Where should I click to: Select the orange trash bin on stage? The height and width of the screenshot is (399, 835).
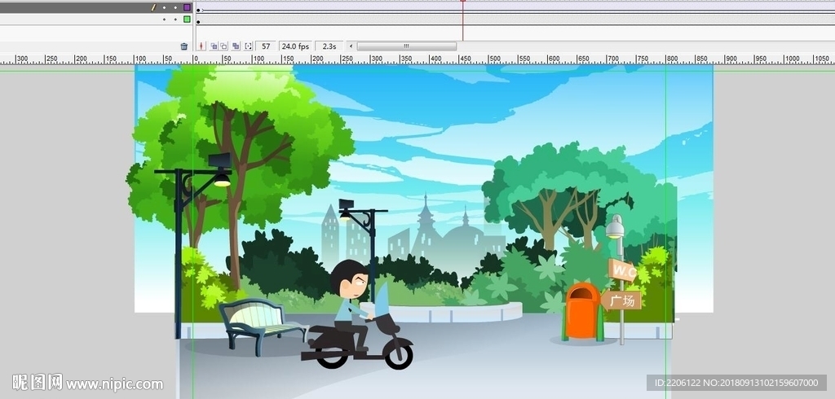582,312
